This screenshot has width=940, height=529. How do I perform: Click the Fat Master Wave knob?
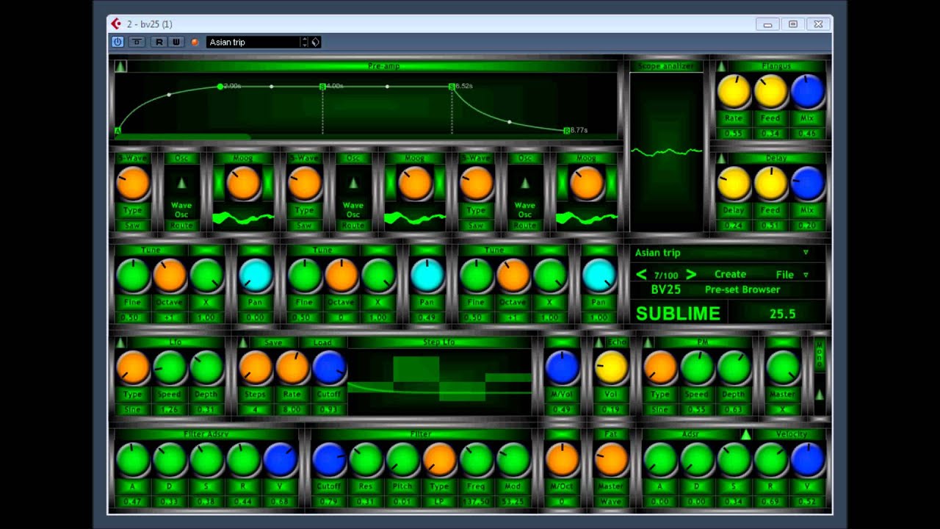(x=611, y=459)
